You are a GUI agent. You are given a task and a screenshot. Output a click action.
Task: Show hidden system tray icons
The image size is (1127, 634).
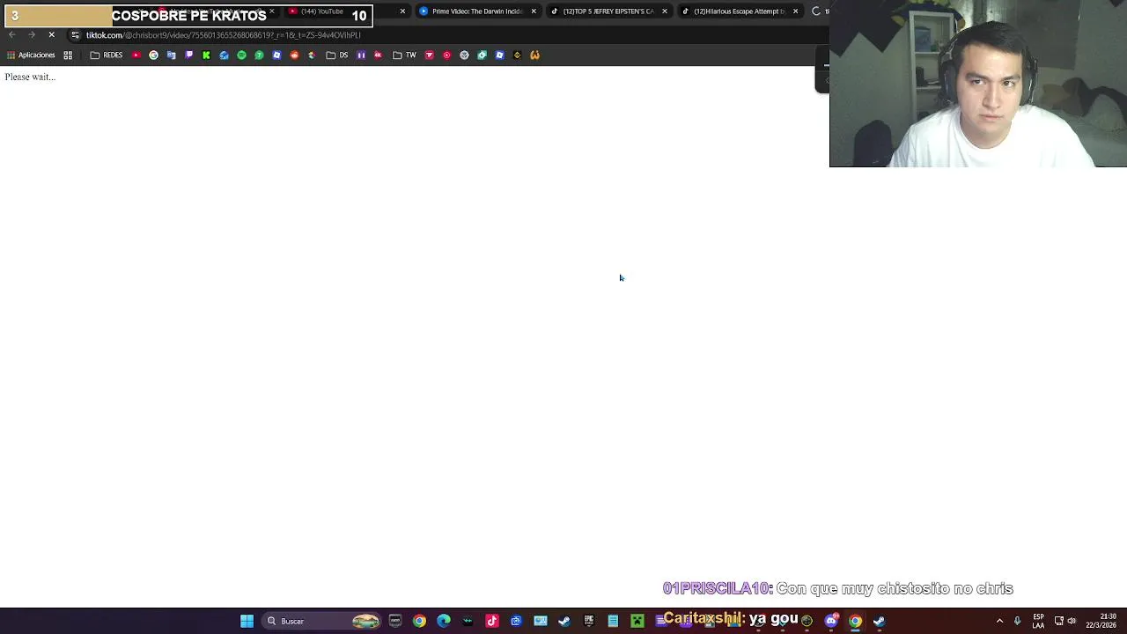click(x=999, y=621)
